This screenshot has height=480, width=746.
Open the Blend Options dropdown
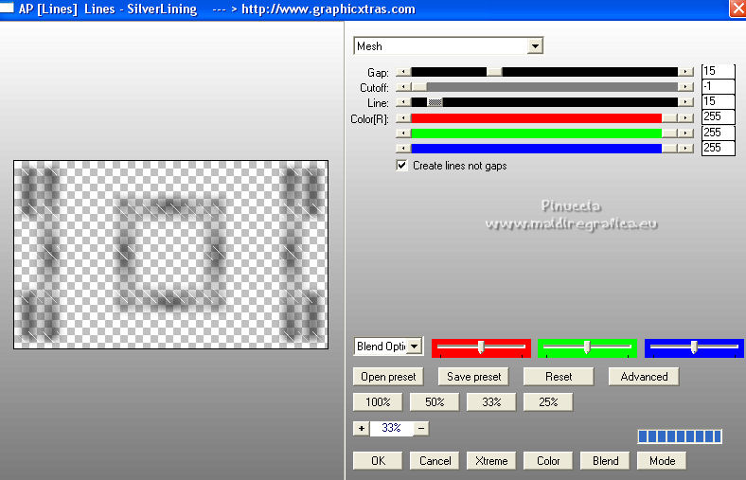(415, 347)
